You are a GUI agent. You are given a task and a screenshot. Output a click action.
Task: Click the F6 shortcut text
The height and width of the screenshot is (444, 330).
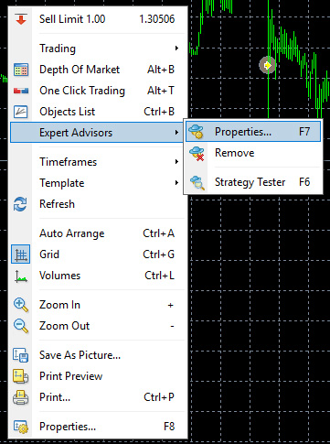pos(304,182)
